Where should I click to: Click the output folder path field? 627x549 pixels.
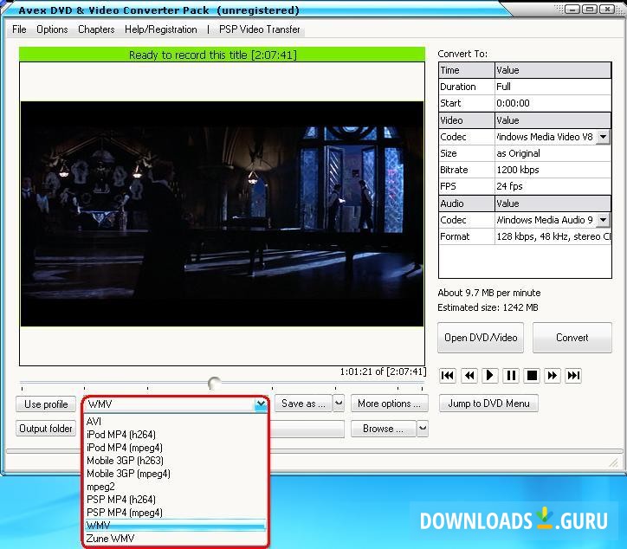tap(307, 429)
